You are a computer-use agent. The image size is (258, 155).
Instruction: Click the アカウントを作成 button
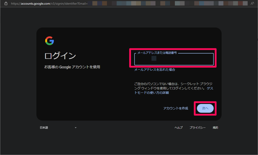click(x=176, y=108)
